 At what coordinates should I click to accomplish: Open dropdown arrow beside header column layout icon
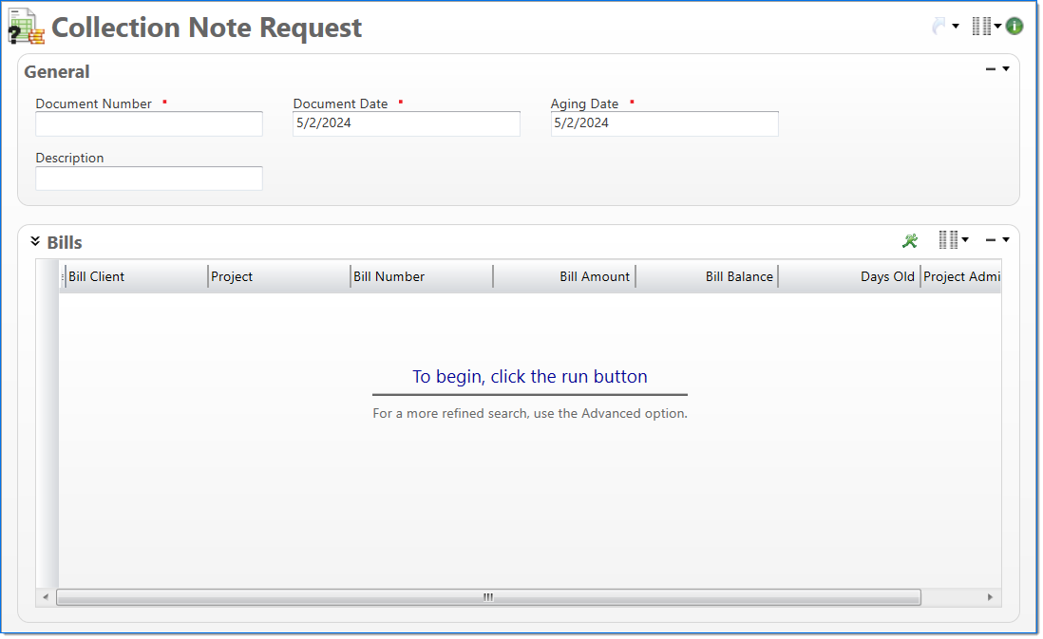pyautogui.click(x=997, y=27)
